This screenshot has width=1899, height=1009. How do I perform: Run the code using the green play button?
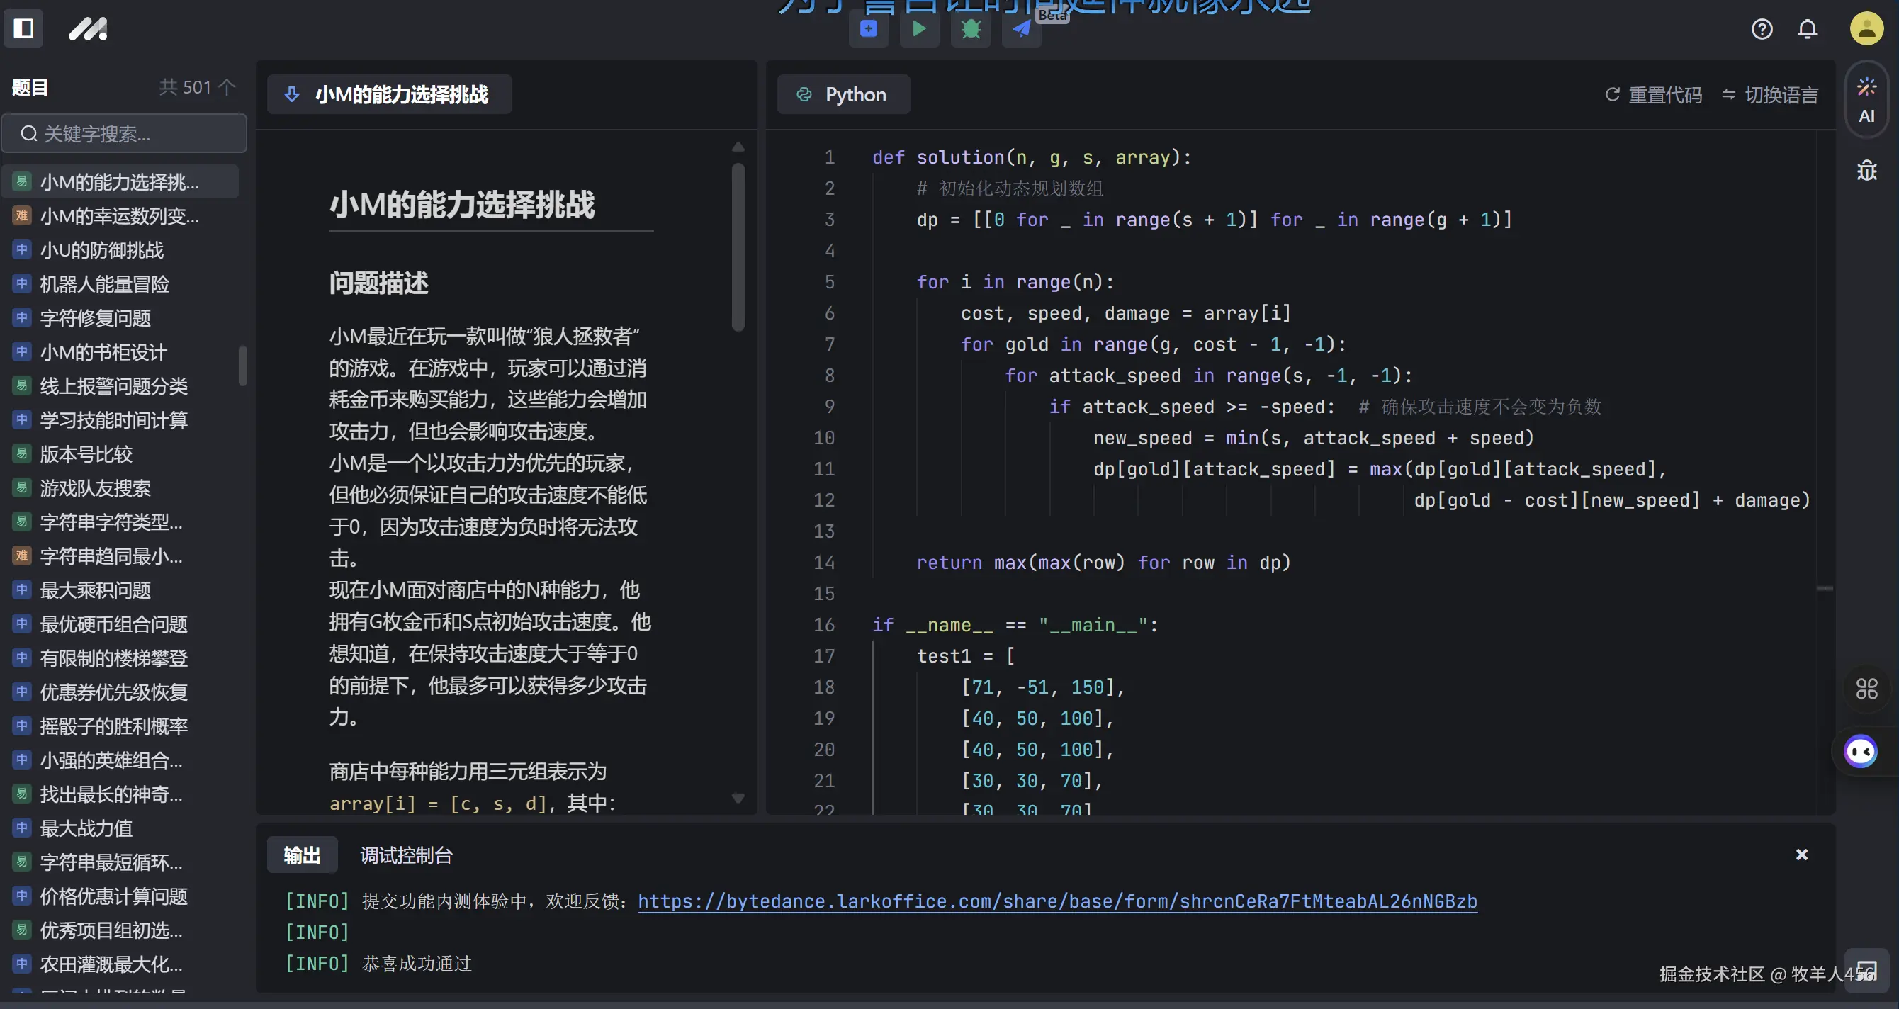point(918,30)
